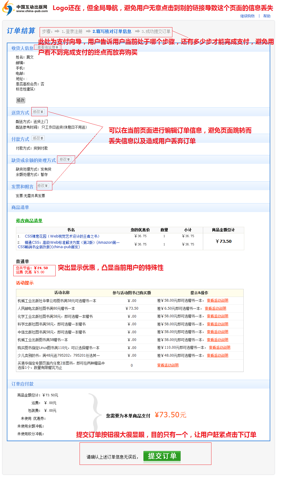Click the 您共节省: ¥24.50 text

(x=32, y=268)
